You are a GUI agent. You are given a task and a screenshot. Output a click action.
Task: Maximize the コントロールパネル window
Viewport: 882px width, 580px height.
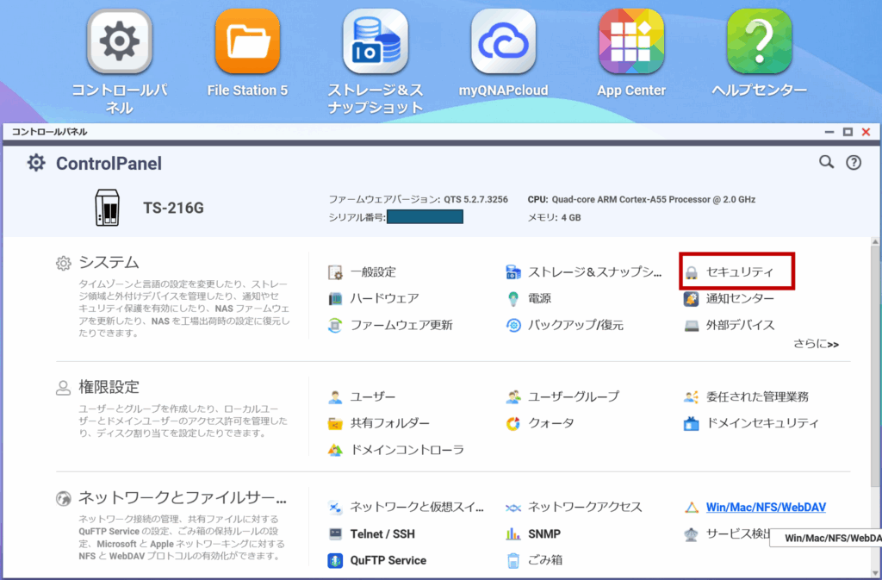[848, 132]
